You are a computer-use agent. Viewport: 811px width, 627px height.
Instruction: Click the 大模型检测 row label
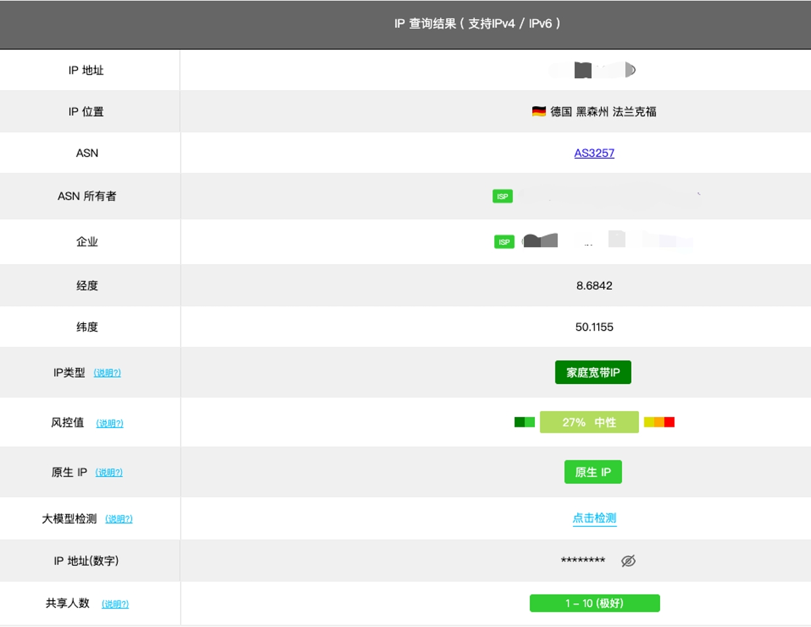pyautogui.click(x=69, y=519)
